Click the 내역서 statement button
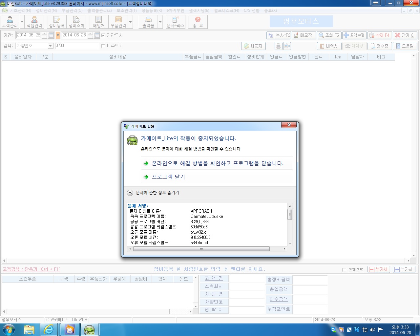This screenshot has height=336, width=420. pyautogui.click(x=329, y=46)
